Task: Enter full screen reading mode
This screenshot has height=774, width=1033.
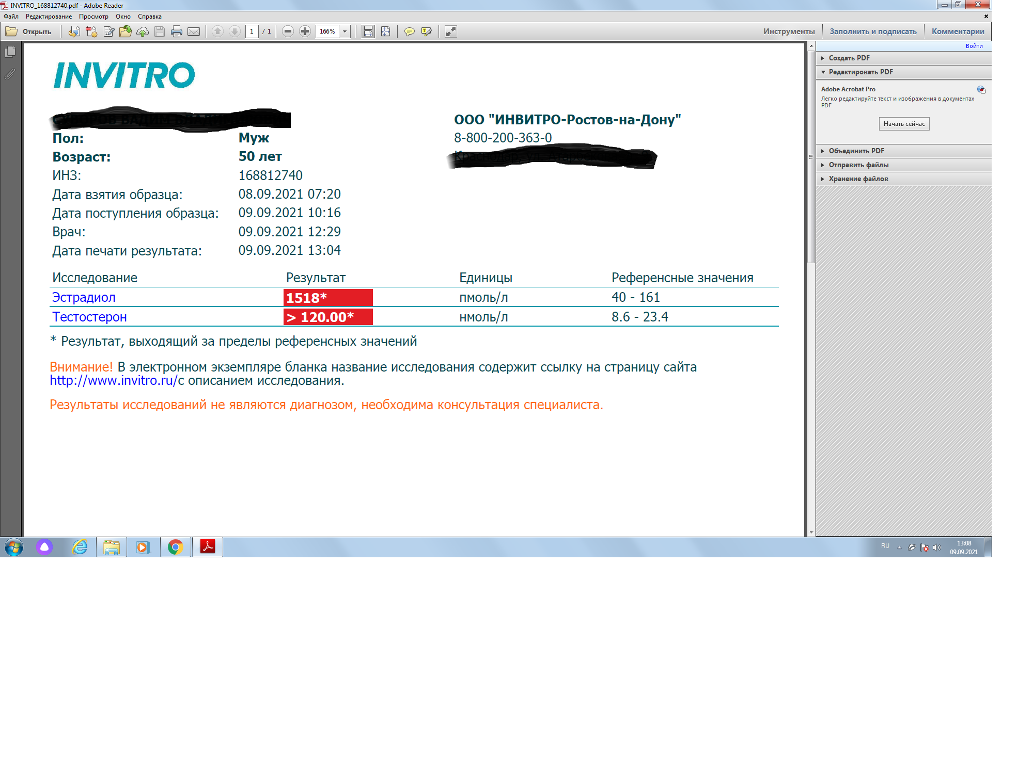Action: (x=450, y=31)
